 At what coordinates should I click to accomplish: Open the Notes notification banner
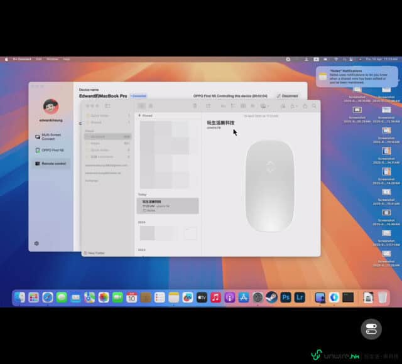click(357, 77)
